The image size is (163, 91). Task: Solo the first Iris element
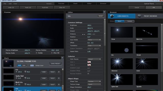(x=52, y=72)
